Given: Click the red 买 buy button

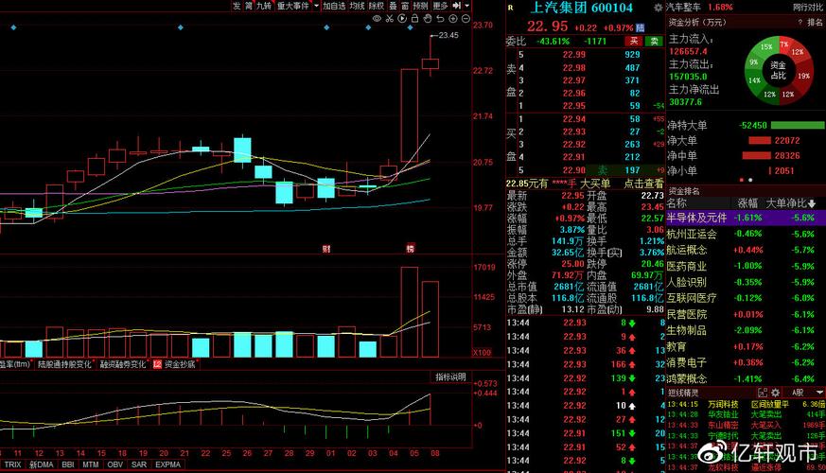Looking at the screenshot, I should [634, 41].
